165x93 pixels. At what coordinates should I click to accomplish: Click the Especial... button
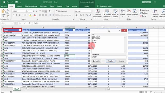pyautogui.click(x=96, y=61)
